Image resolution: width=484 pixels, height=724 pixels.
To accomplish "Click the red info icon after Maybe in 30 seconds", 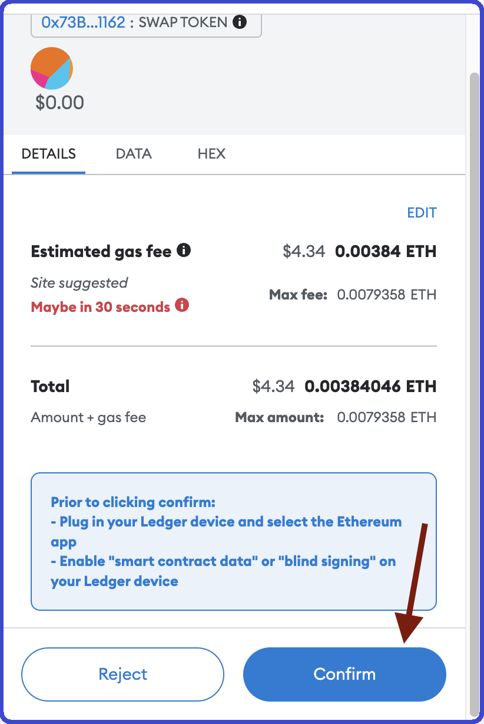I will coord(183,305).
